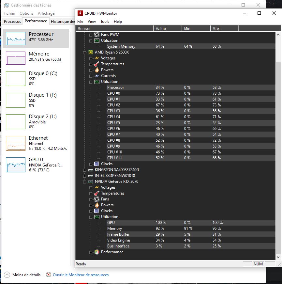Collapse the AMD Ryzen 5 2600X node
This screenshot has height=284, width=282.
pyautogui.click(x=85, y=52)
